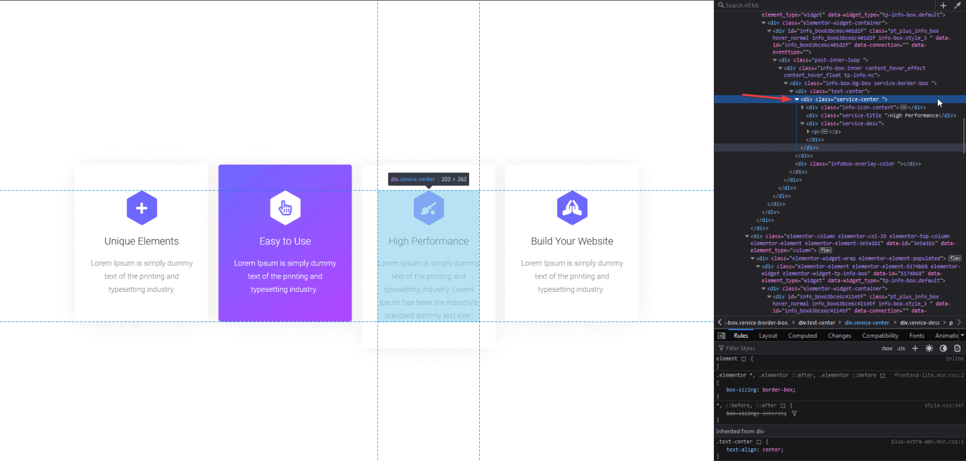
Task: Add a new CSS rule with plus button
Action: (915, 348)
